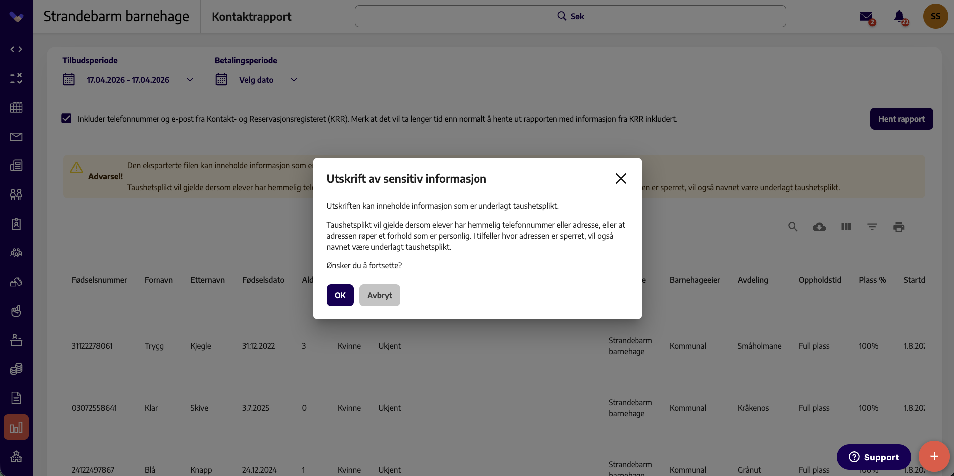Click Avbryt to cancel the printout

[379, 295]
